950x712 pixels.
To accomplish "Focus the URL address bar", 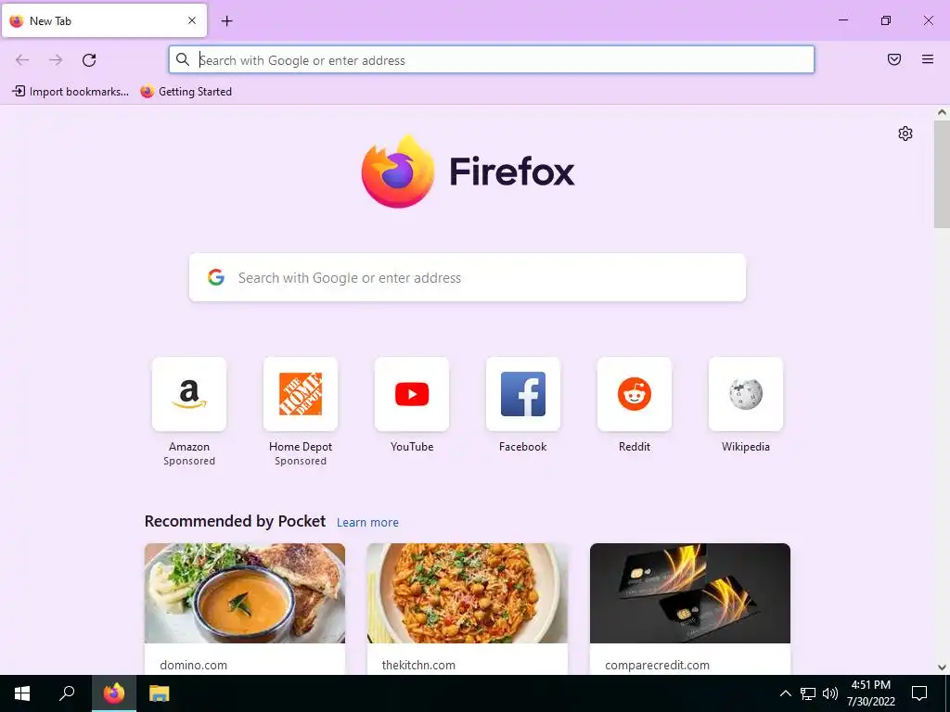I will (x=492, y=59).
